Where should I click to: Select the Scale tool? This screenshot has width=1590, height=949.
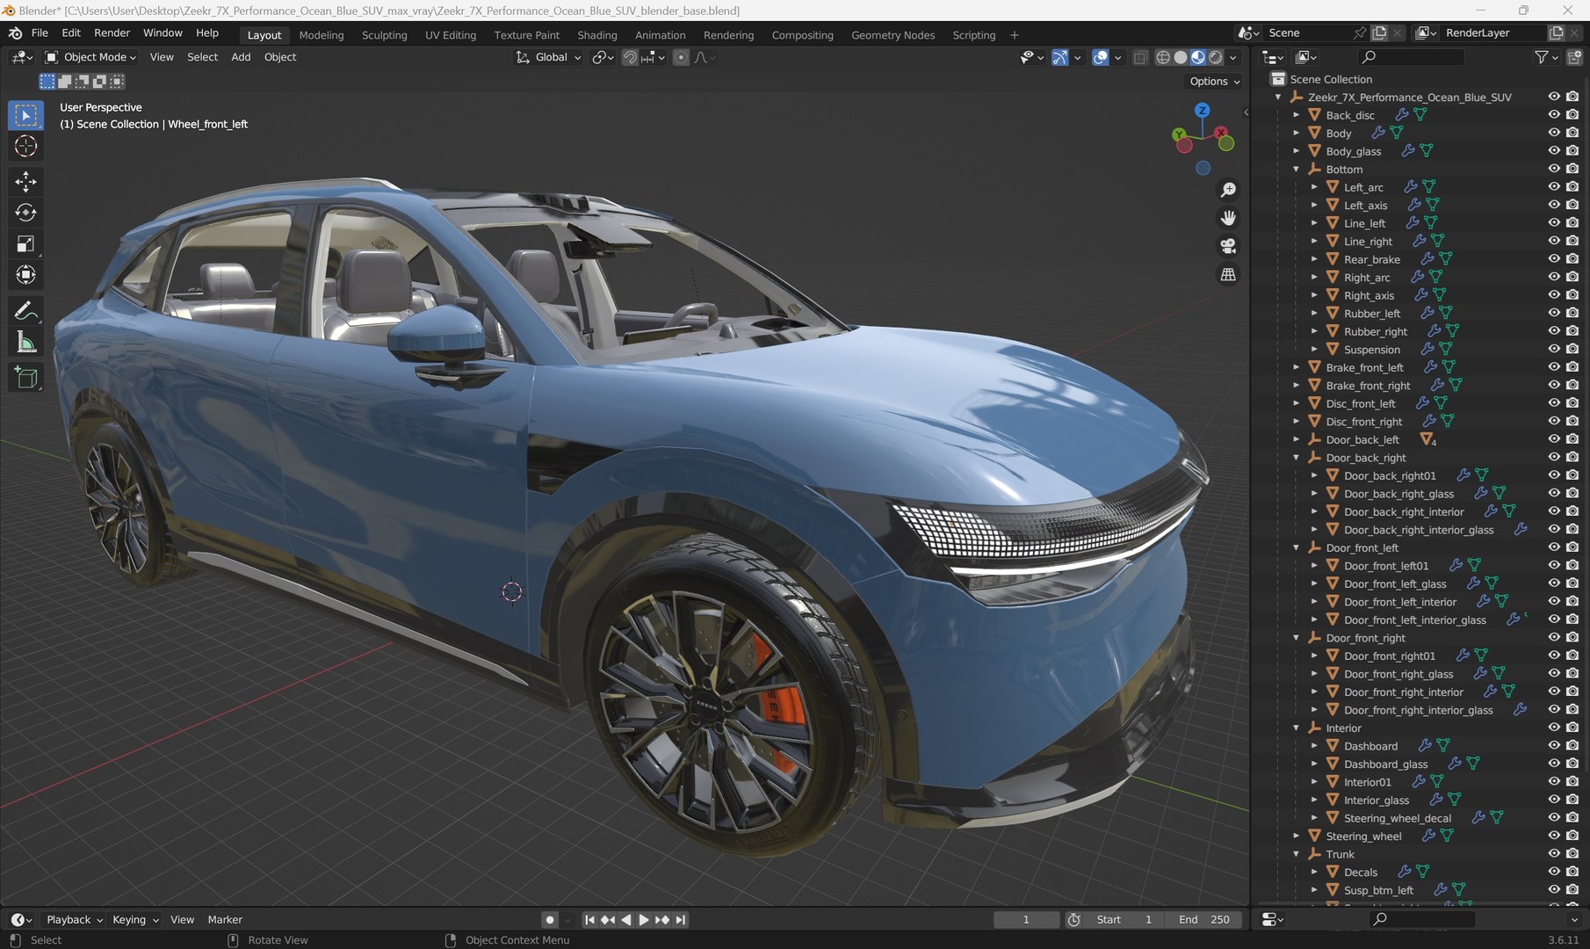coord(25,243)
